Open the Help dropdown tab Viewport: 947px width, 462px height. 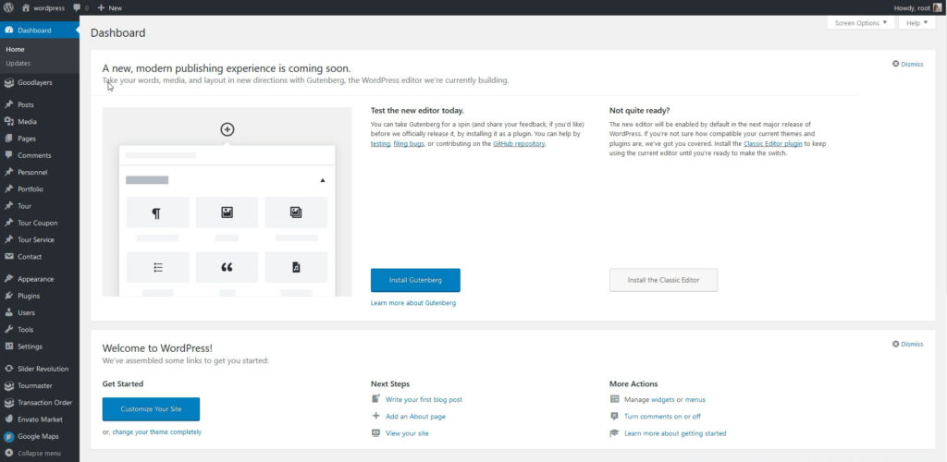click(x=916, y=23)
